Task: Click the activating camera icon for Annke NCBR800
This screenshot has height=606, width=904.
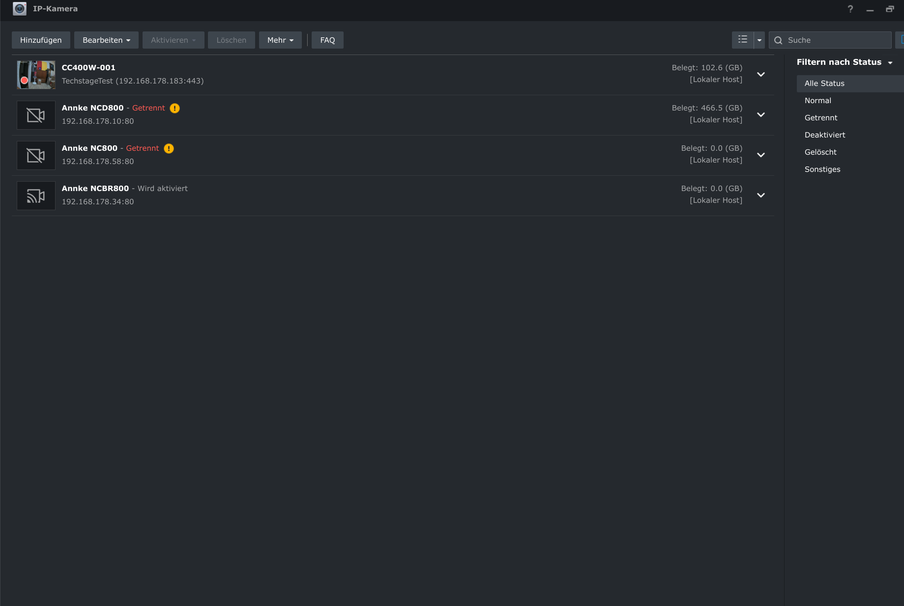Action: coord(36,196)
